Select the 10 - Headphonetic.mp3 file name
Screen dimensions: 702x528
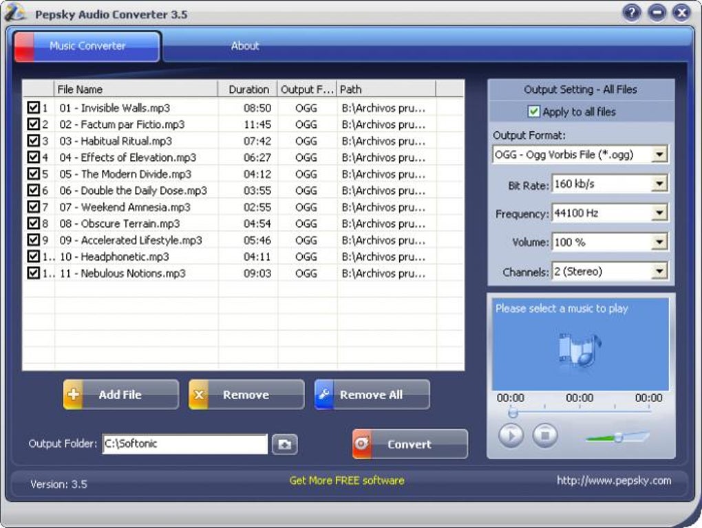[114, 256]
